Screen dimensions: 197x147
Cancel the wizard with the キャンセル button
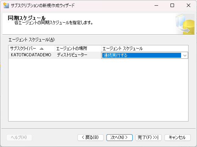click(x=178, y=137)
